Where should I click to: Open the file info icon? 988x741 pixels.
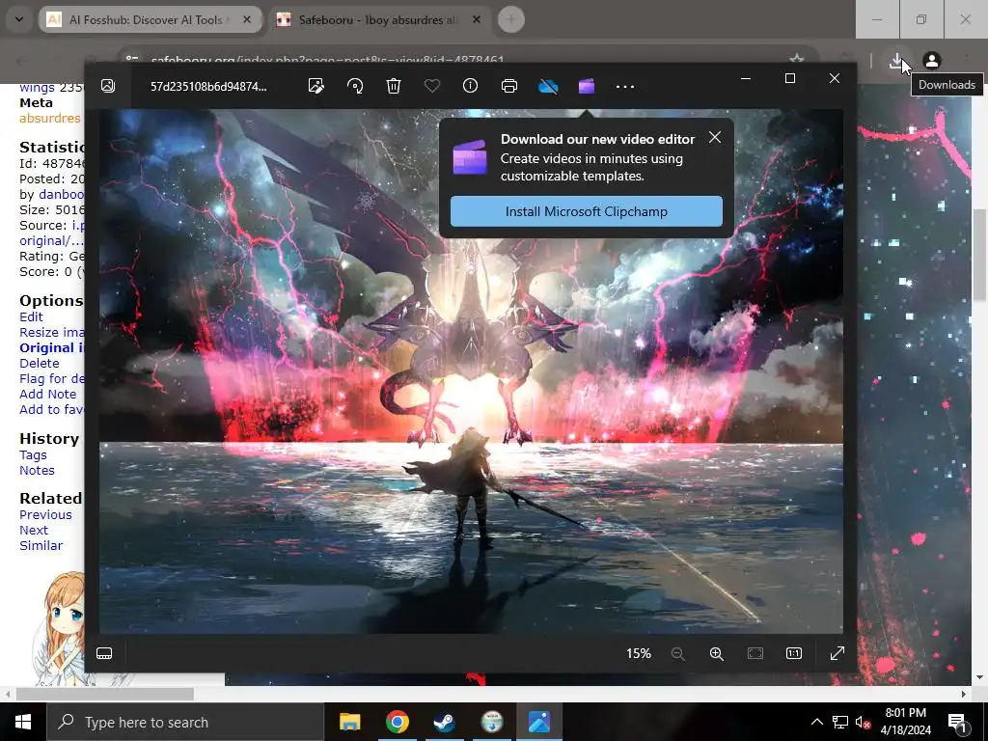pyautogui.click(x=471, y=86)
